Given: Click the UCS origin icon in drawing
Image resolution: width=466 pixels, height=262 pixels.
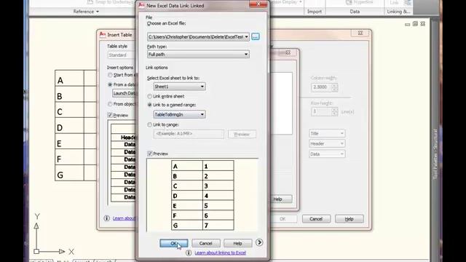Looking at the screenshot, I should 36,251.
